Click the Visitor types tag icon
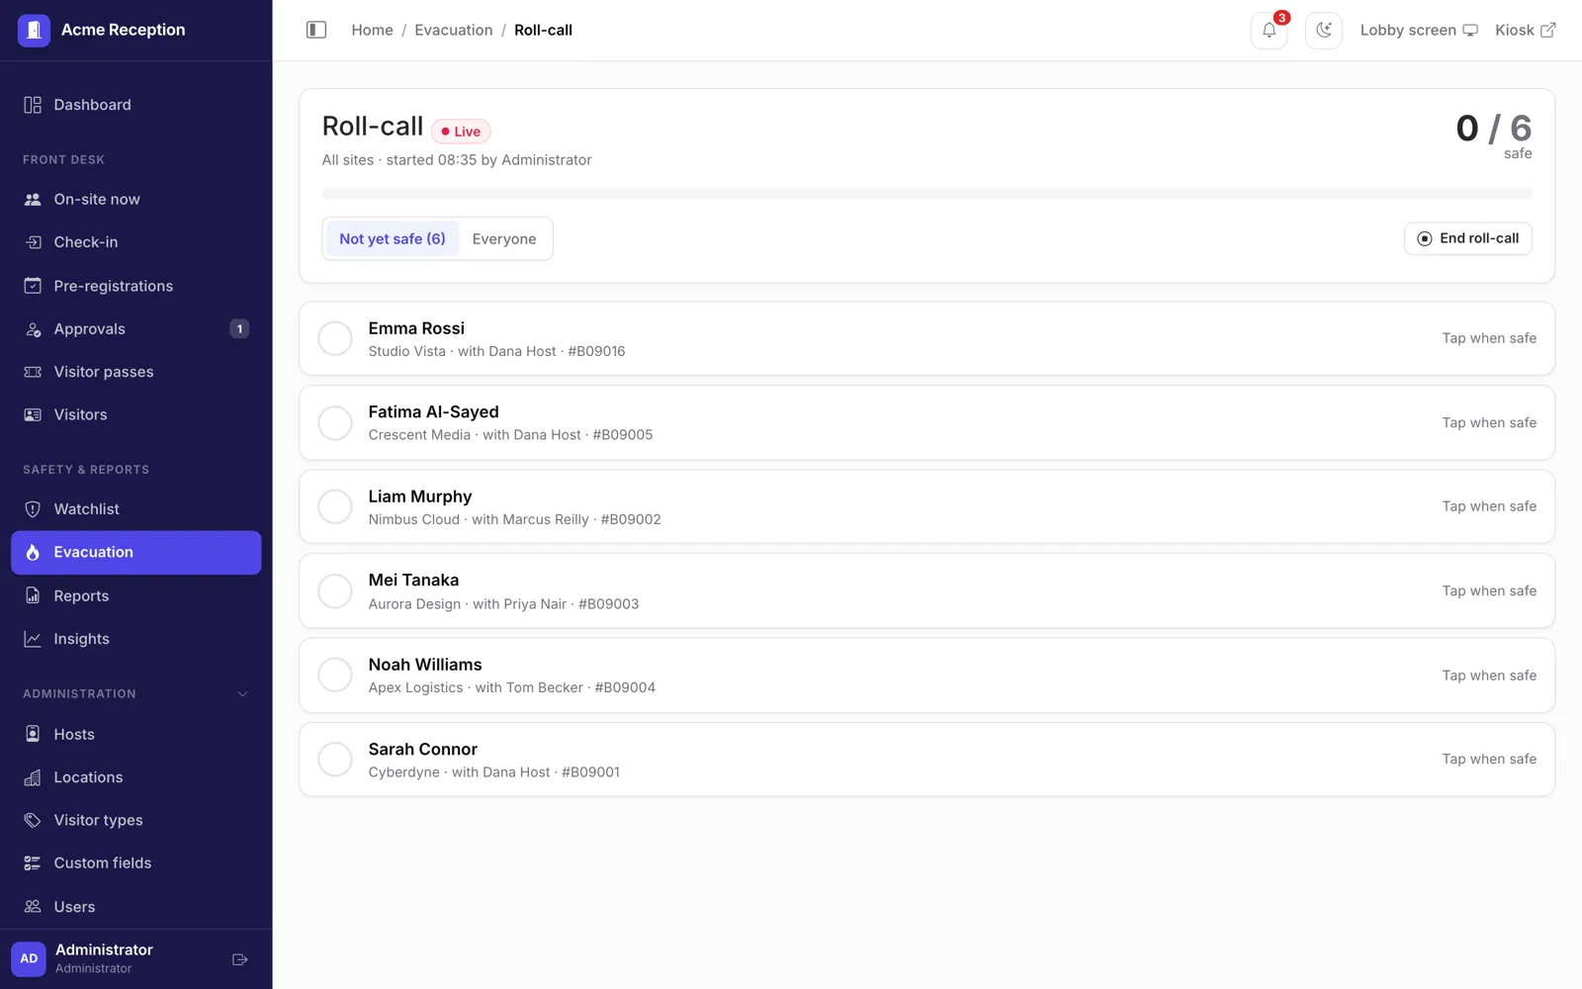 (33, 820)
